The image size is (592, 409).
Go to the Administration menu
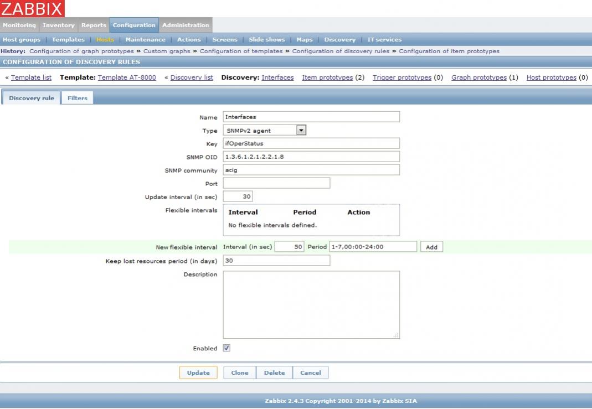(186, 25)
